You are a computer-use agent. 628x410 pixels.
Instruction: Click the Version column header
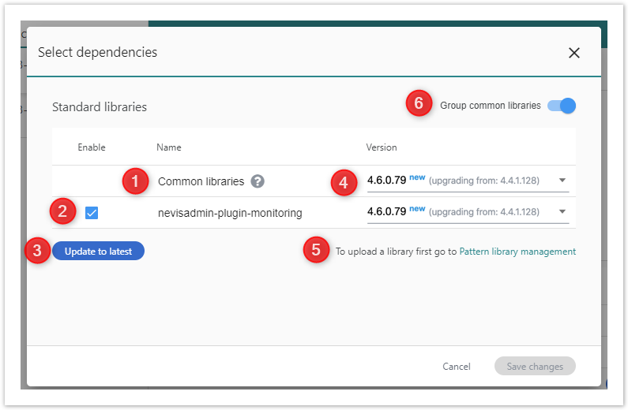coord(382,147)
